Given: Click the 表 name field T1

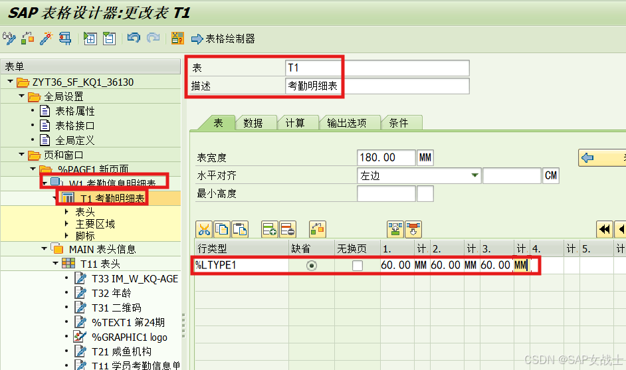Looking at the screenshot, I should [377, 68].
